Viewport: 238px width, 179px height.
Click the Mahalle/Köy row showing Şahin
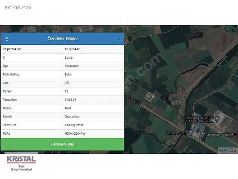point(63,75)
